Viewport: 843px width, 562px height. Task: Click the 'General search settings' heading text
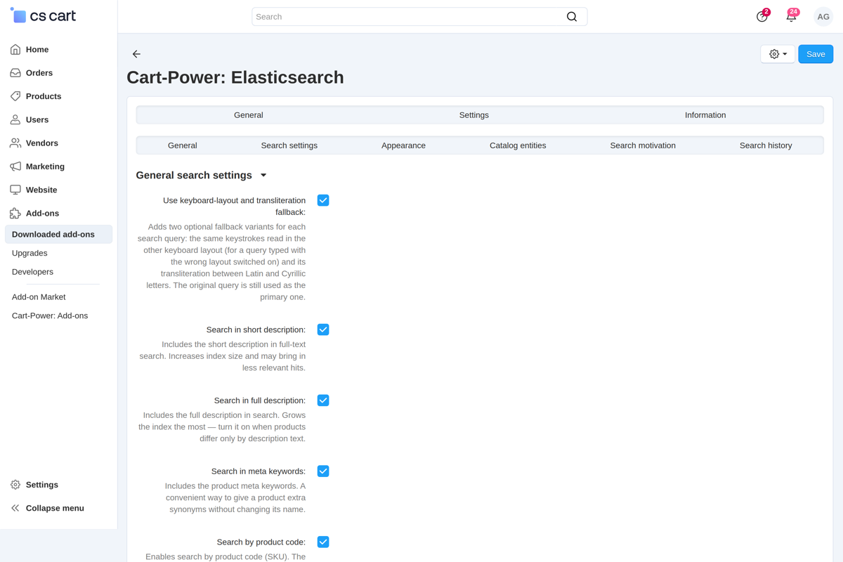tap(194, 176)
